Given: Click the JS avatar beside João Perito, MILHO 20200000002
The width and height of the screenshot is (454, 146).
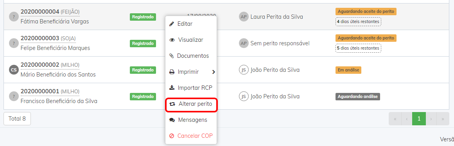Looking at the screenshot, I should 244,69.
